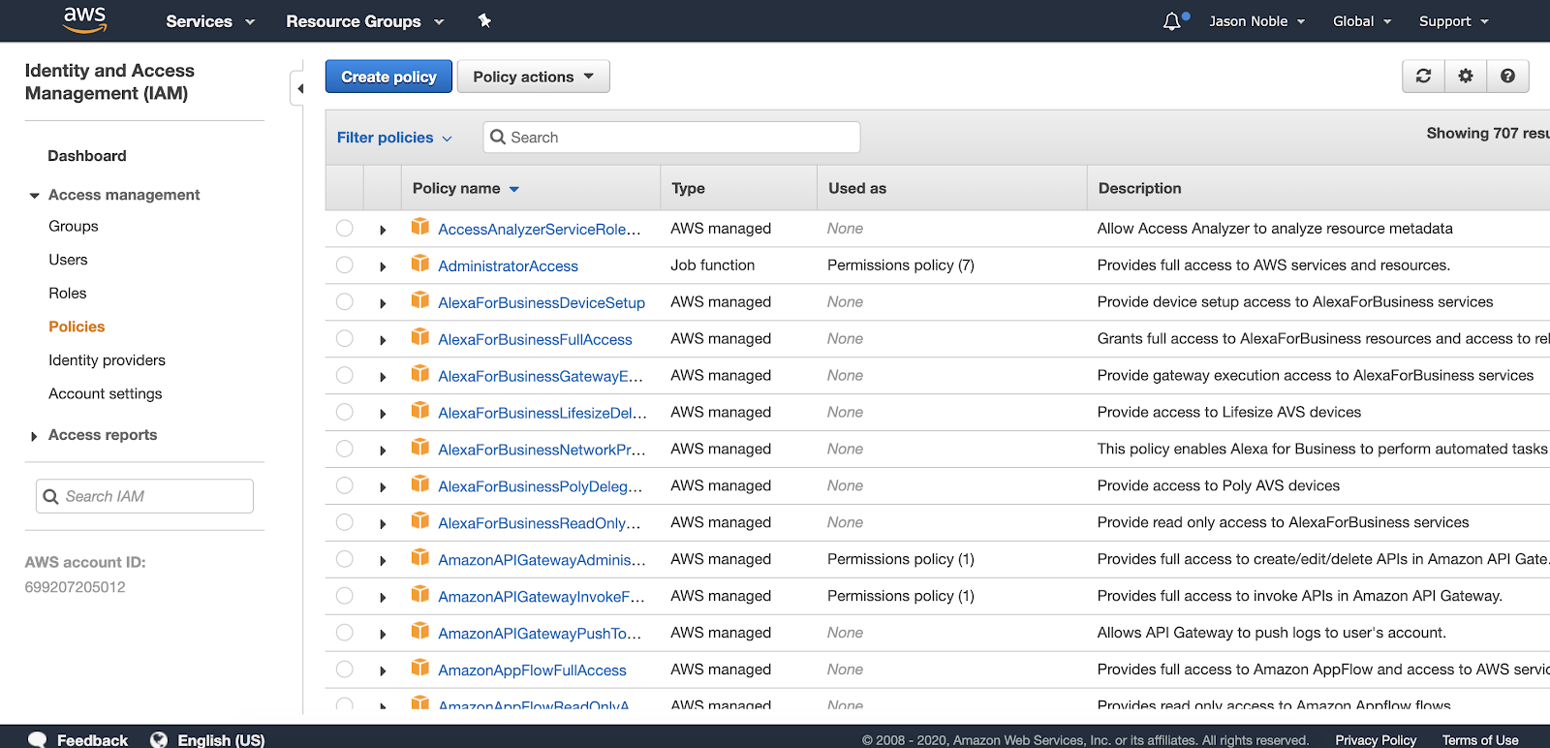Select the AmazonAppFlowFullAccess radio button
The image size is (1550, 748).
[x=345, y=670]
